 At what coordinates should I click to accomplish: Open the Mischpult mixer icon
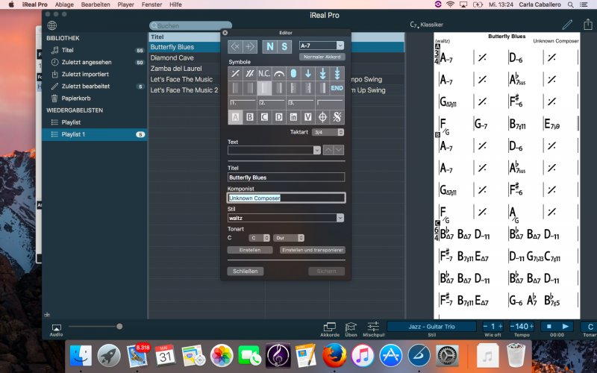coord(373,327)
